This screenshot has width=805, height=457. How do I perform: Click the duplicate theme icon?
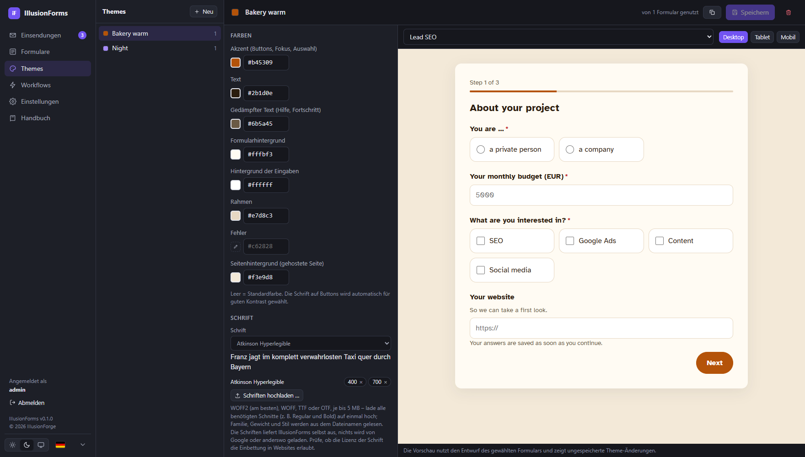tap(712, 12)
